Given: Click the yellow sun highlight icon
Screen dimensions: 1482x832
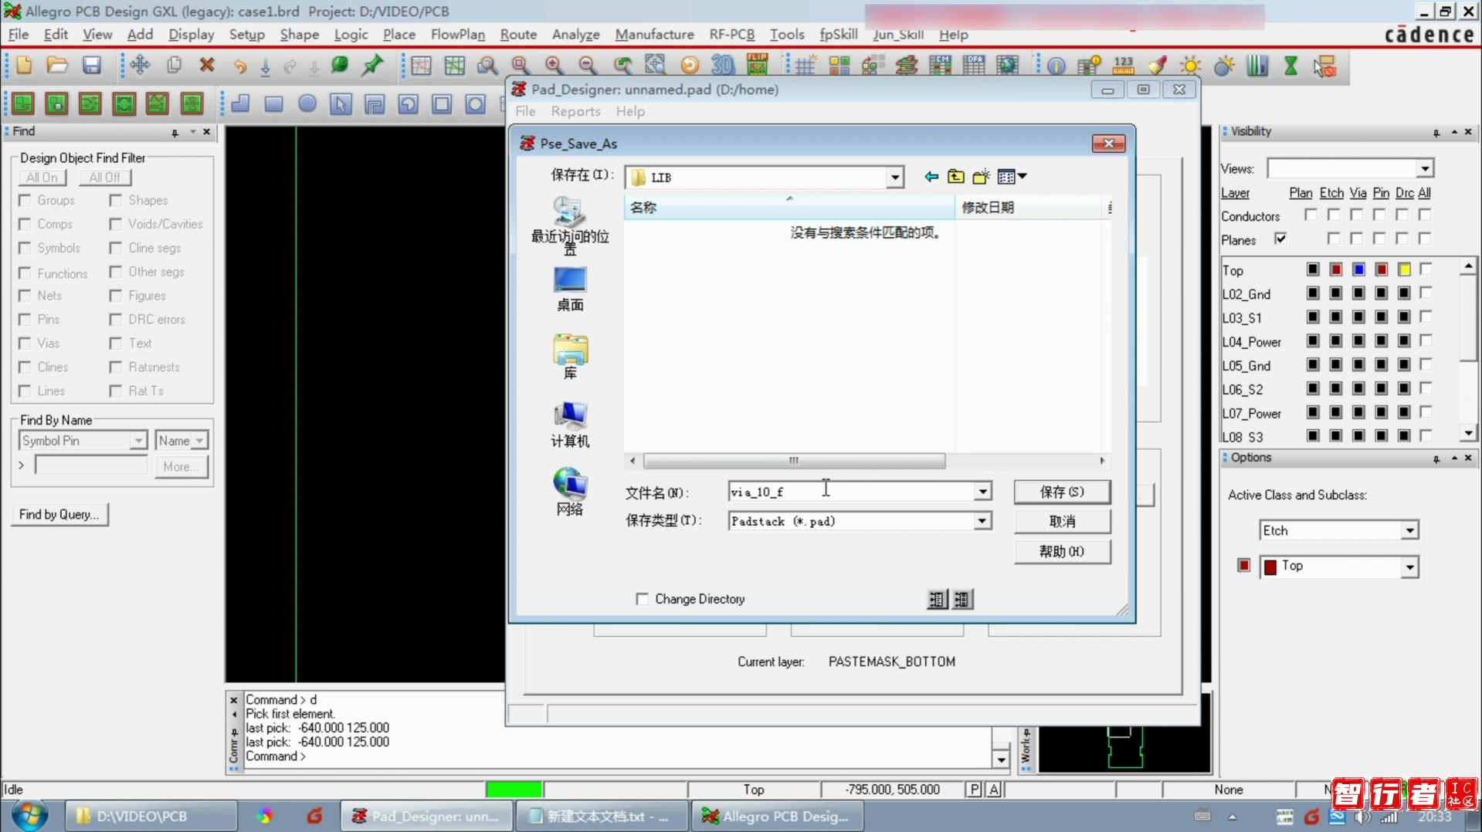Looking at the screenshot, I should point(1190,66).
